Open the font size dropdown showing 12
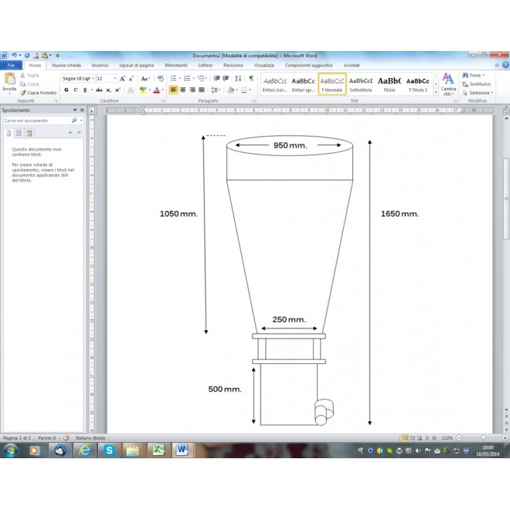This screenshot has height=510, width=510. click(114, 78)
